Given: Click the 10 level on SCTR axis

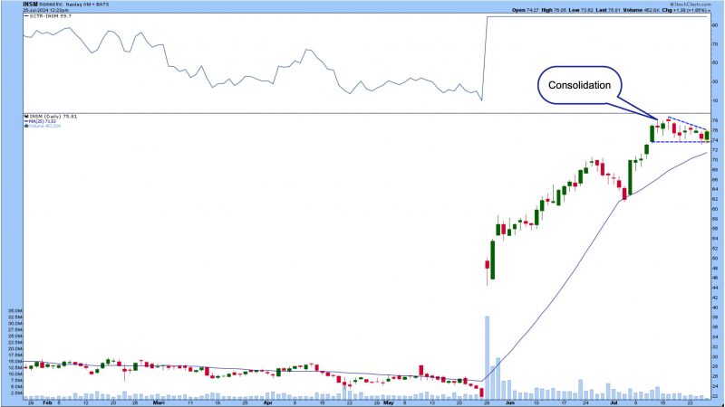Looking at the screenshot, I should tap(714, 100).
